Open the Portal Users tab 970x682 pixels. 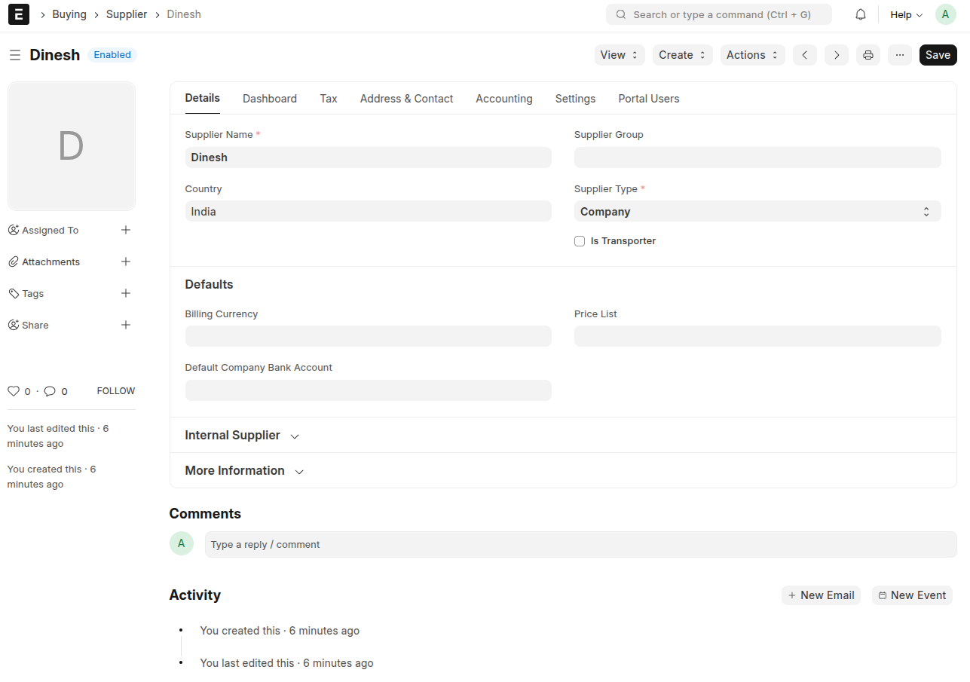click(649, 99)
